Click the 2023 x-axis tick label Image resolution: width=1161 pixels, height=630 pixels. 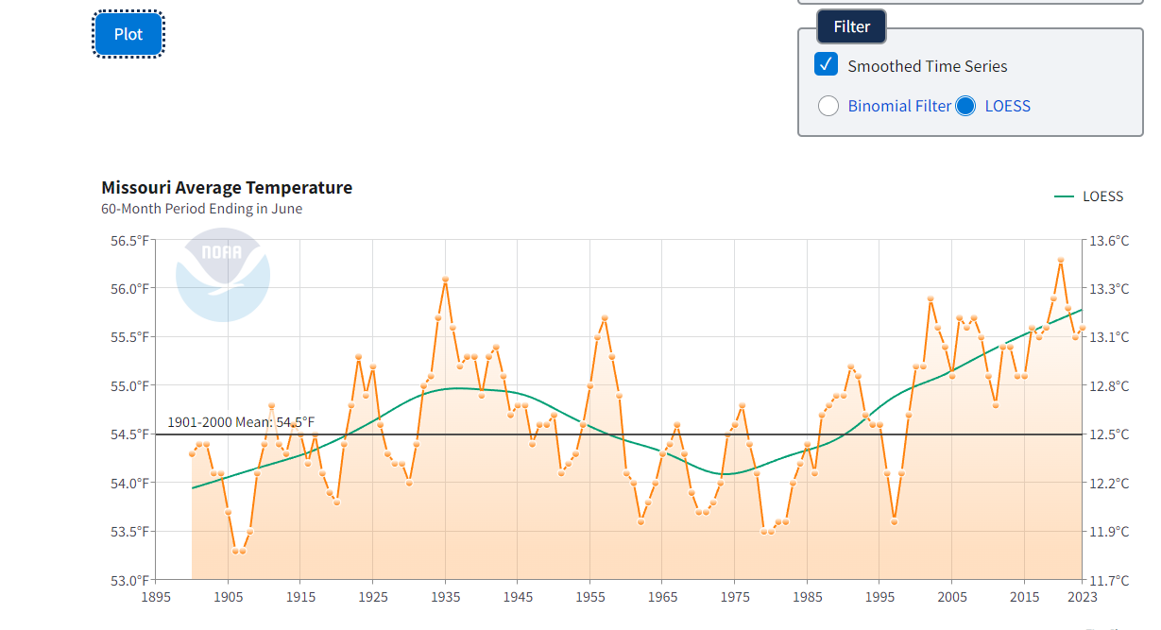(1083, 597)
